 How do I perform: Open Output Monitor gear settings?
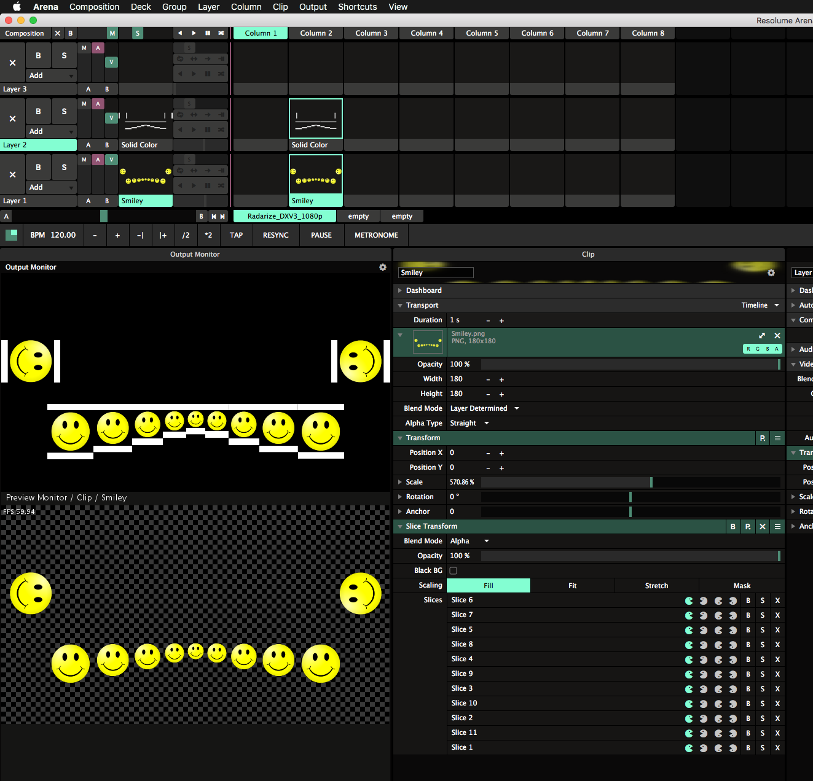tap(383, 267)
